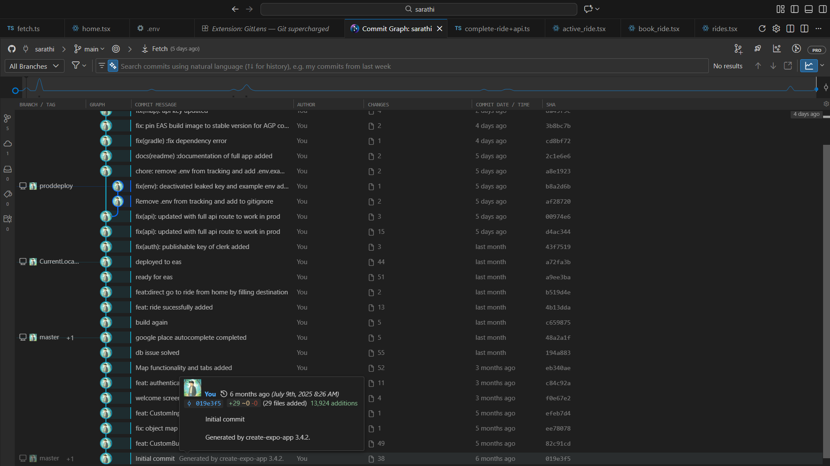Open the All Branches dropdown
This screenshot has height=466, width=830.
point(34,66)
